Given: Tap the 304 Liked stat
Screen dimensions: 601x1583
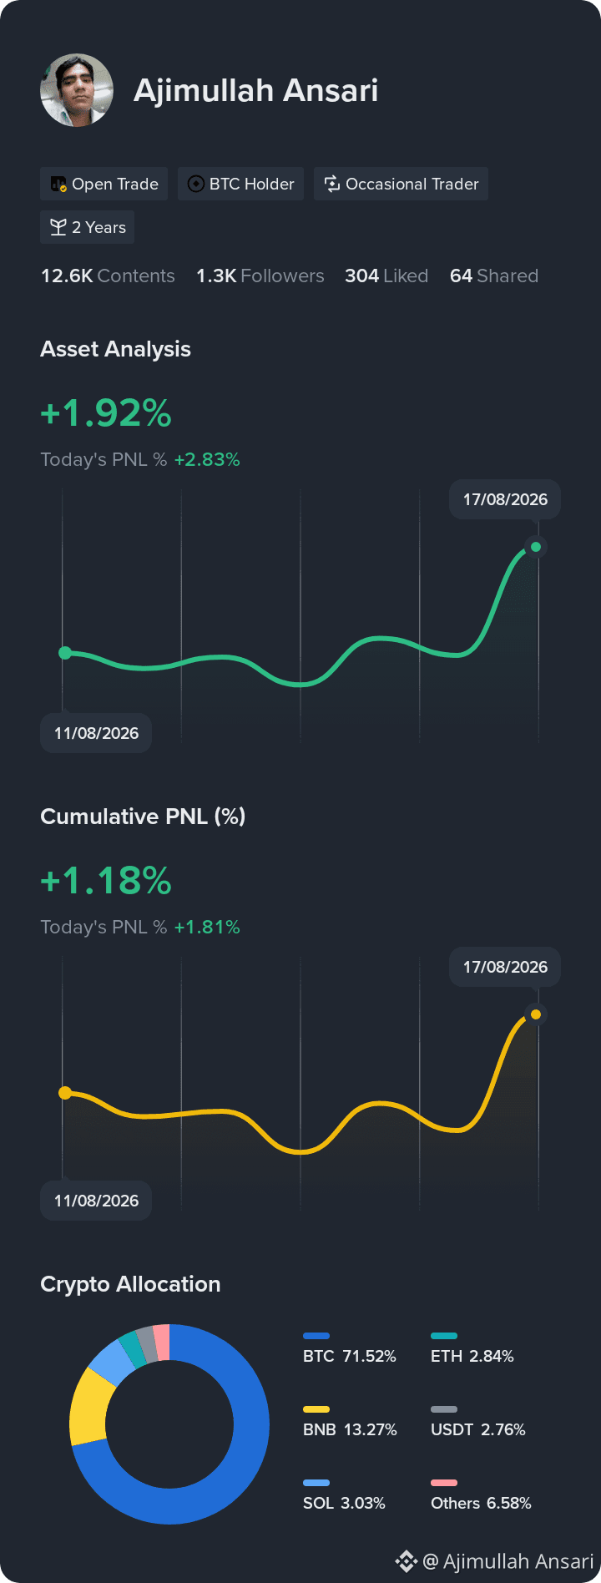Looking at the screenshot, I should [x=386, y=276].
